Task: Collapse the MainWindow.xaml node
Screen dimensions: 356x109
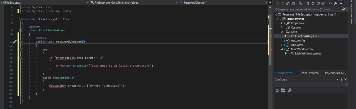Action: click(281, 49)
